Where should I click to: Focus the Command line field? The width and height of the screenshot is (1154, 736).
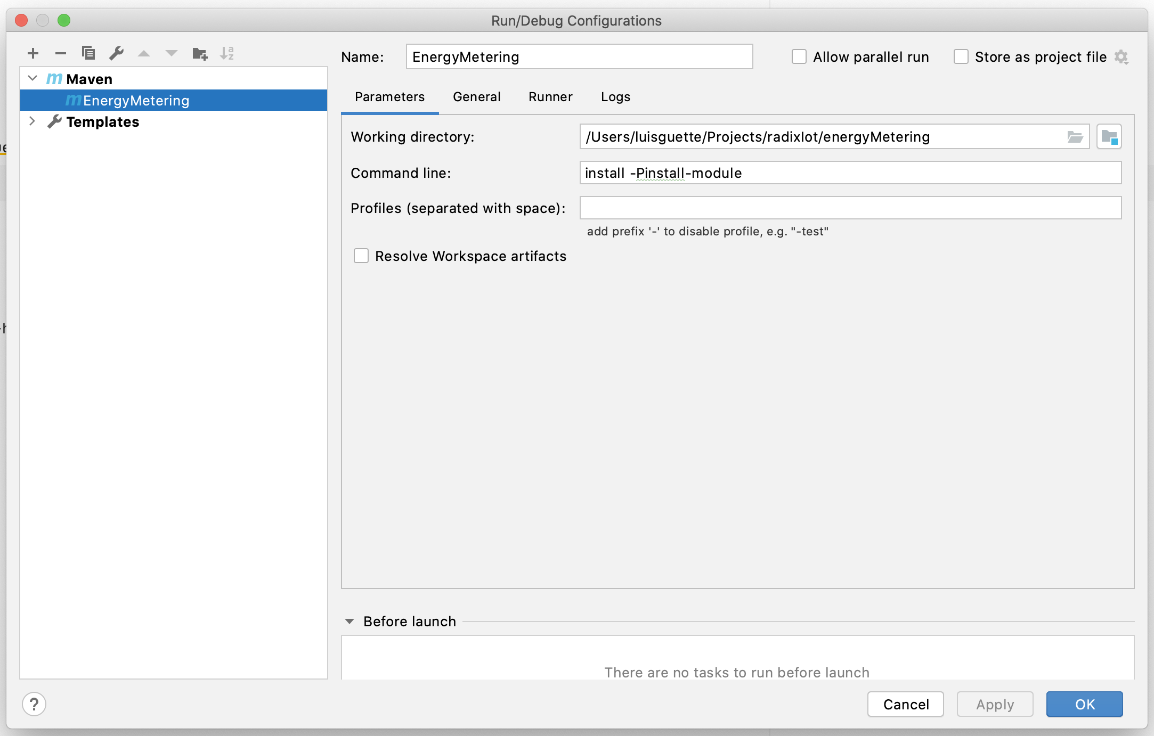850,173
